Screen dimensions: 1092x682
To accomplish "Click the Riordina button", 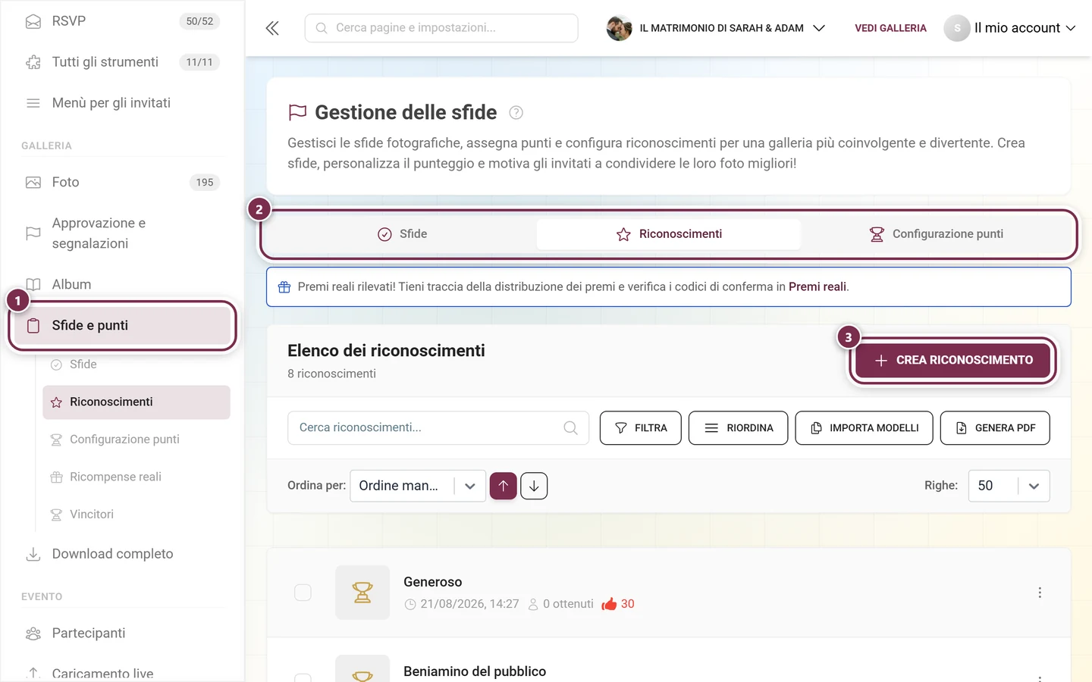I will (739, 428).
